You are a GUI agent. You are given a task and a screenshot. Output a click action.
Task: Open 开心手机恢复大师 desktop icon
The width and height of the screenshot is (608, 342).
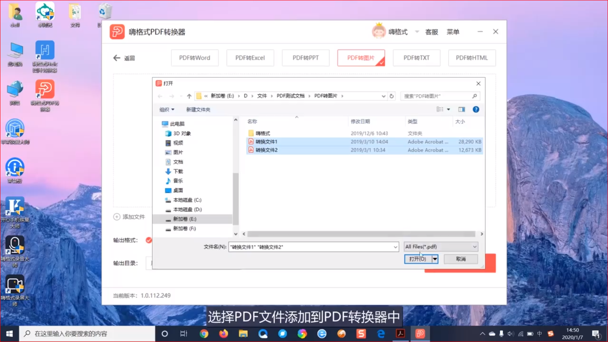(x=15, y=213)
